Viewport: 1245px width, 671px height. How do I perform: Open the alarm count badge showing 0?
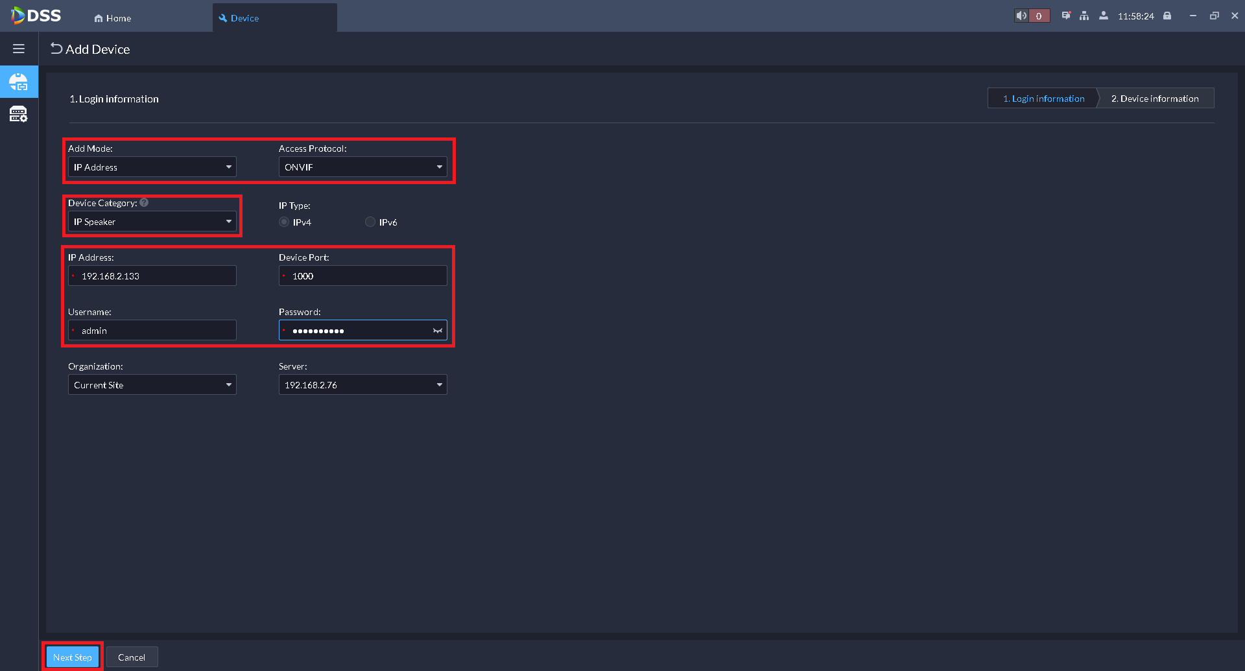(1039, 16)
